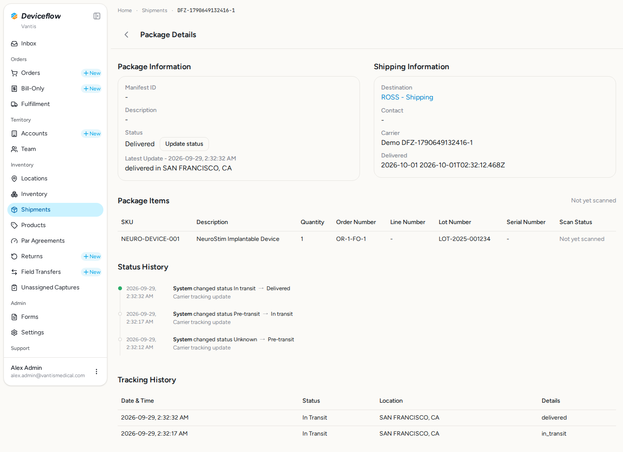Add a new account with +New
Screen dimensions: 623x452
pos(92,134)
